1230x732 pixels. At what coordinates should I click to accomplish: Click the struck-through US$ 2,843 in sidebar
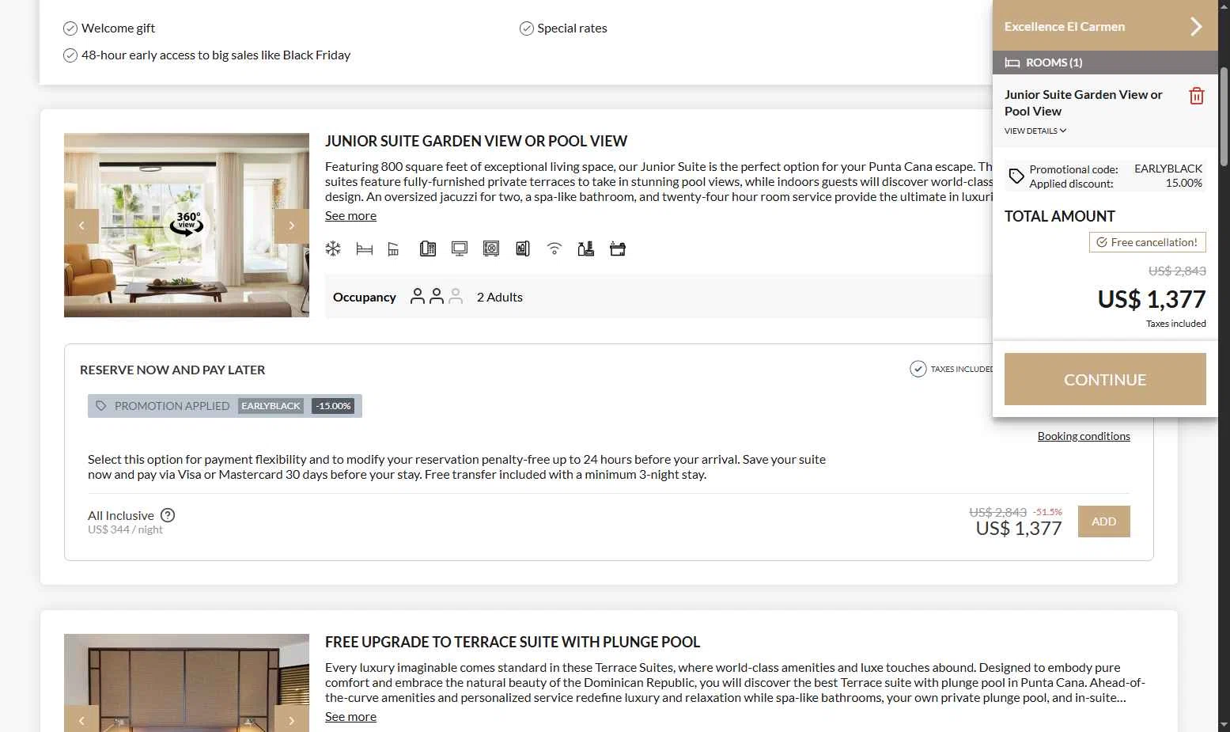[1177, 271]
